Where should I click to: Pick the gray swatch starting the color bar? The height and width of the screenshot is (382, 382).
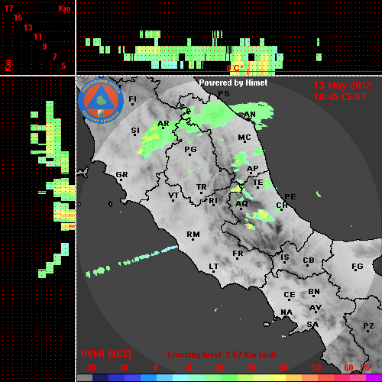coord(85,378)
